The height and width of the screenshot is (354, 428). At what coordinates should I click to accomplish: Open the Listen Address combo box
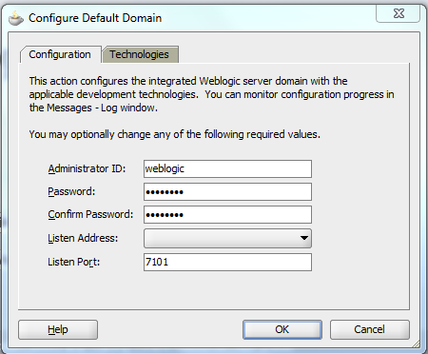(227, 238)
